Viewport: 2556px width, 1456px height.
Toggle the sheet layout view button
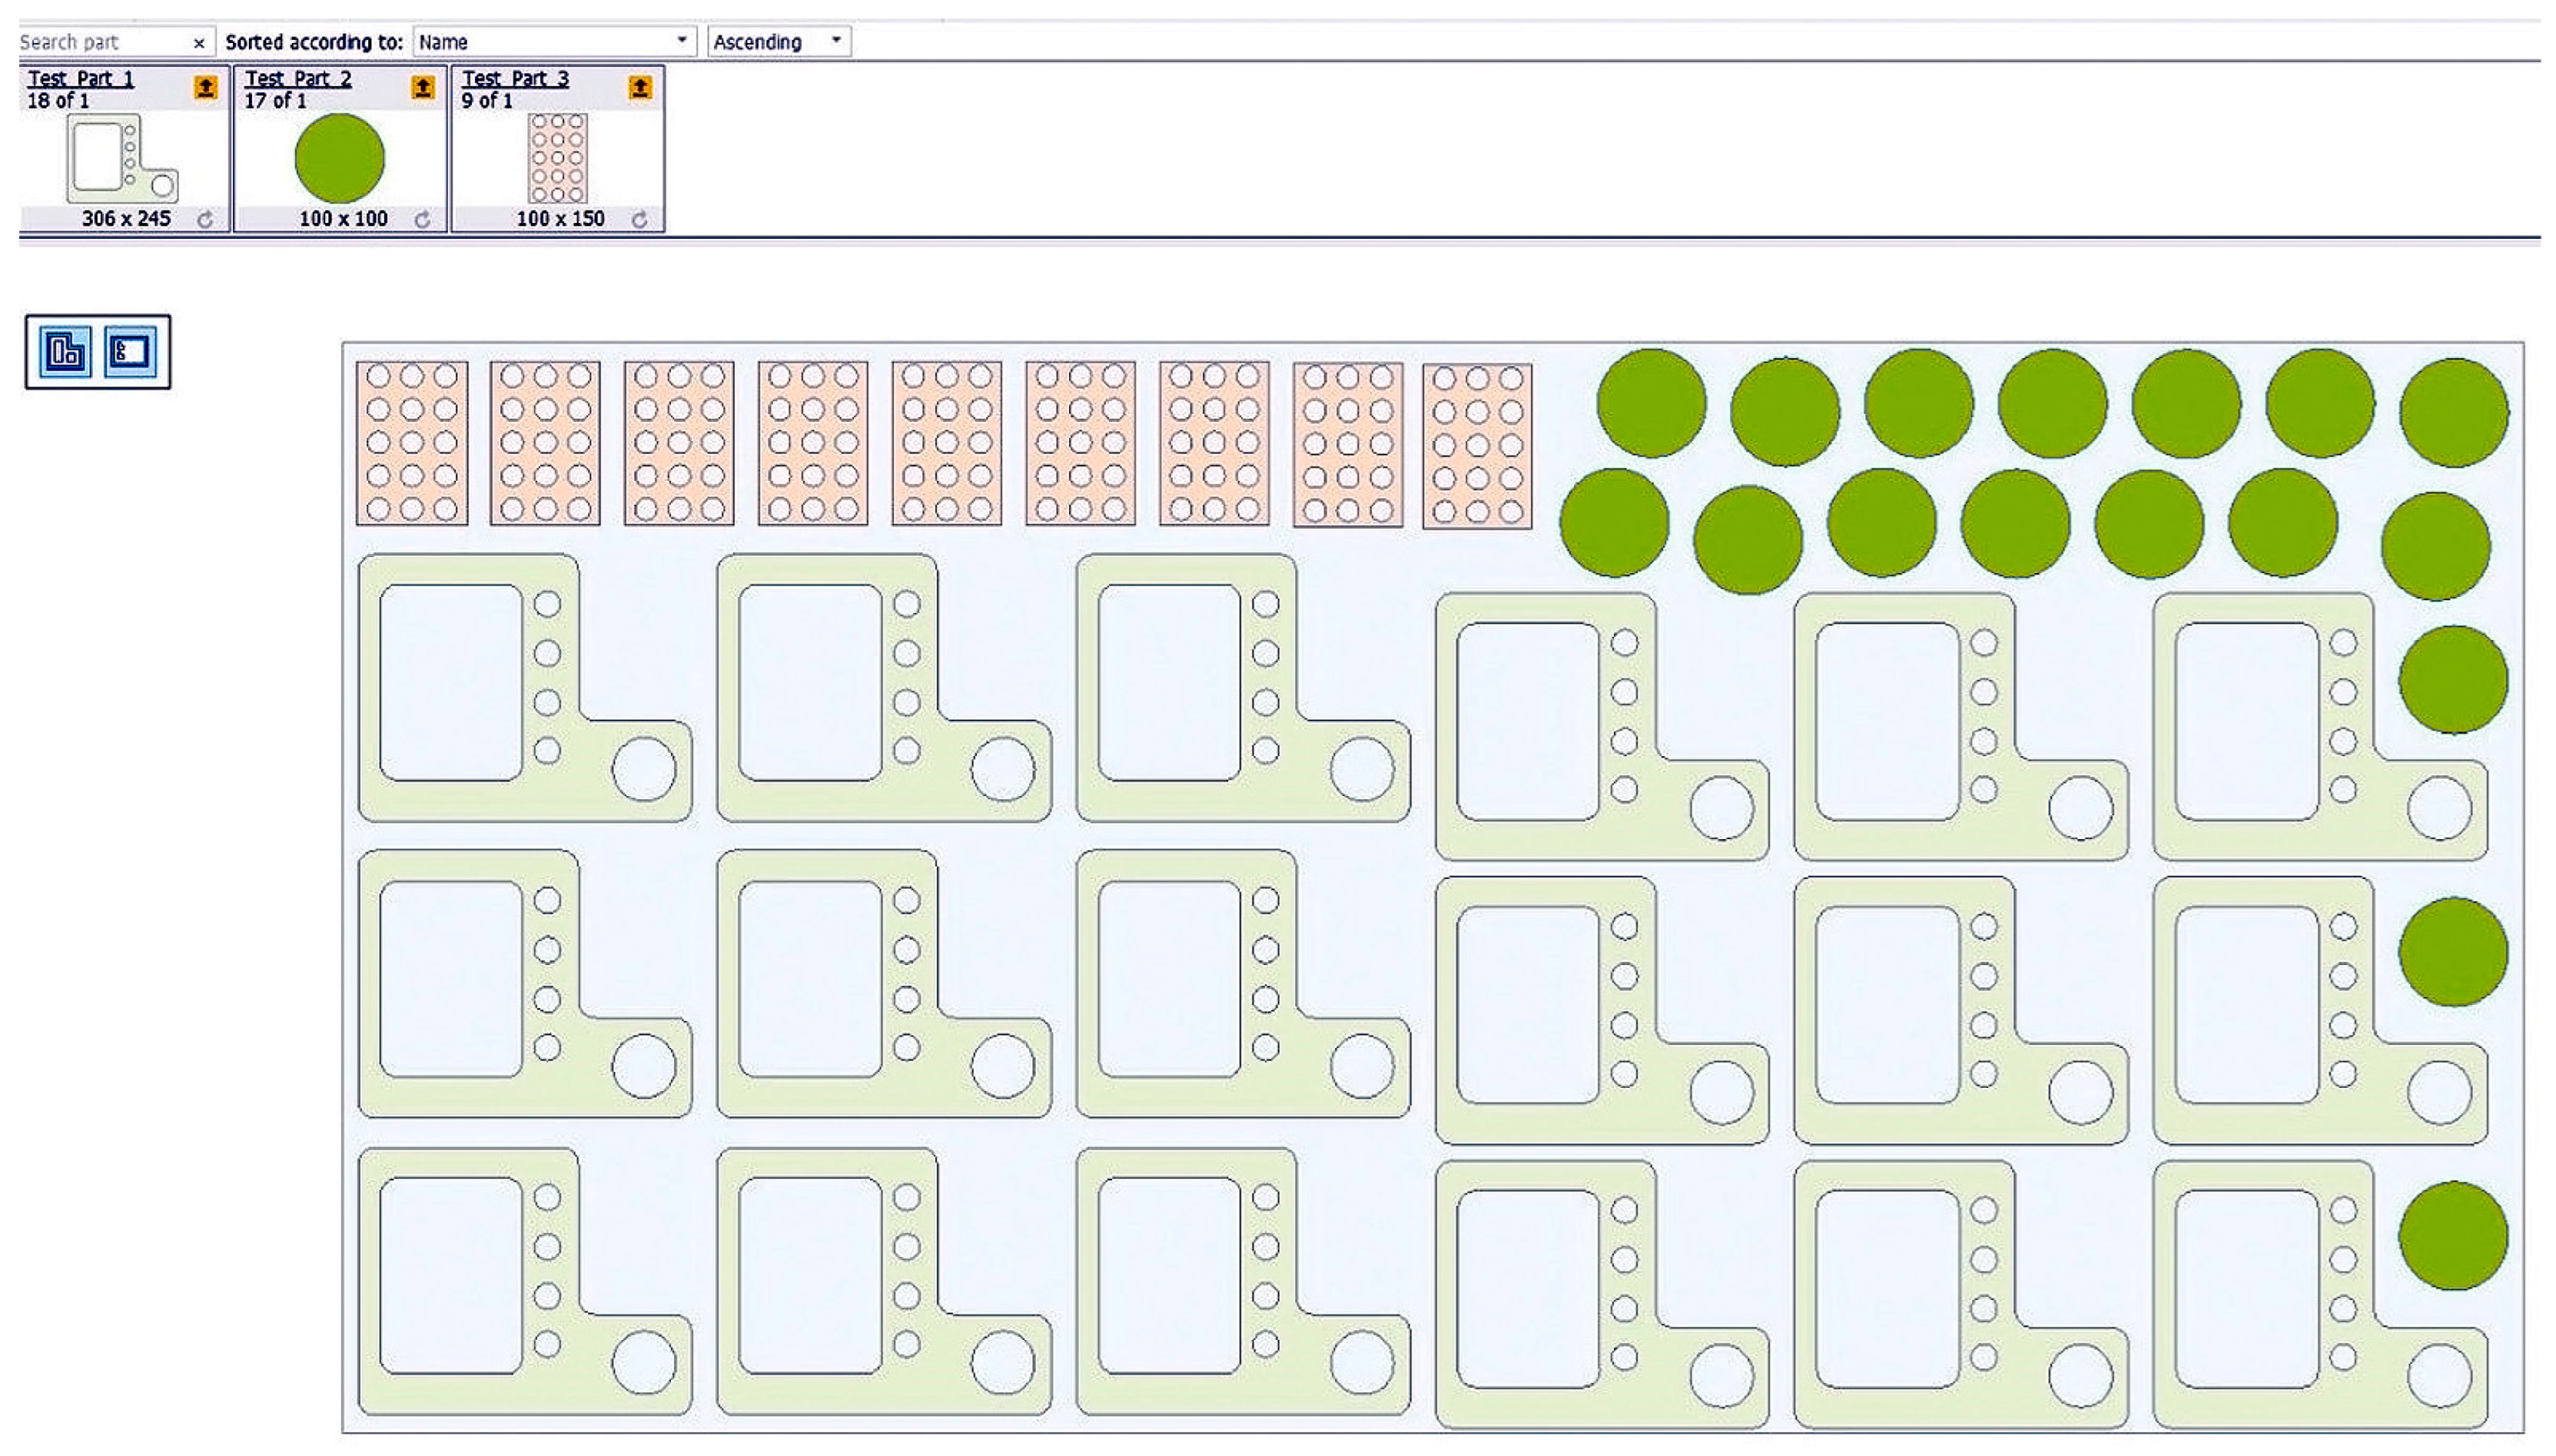(x=130, y=352)
